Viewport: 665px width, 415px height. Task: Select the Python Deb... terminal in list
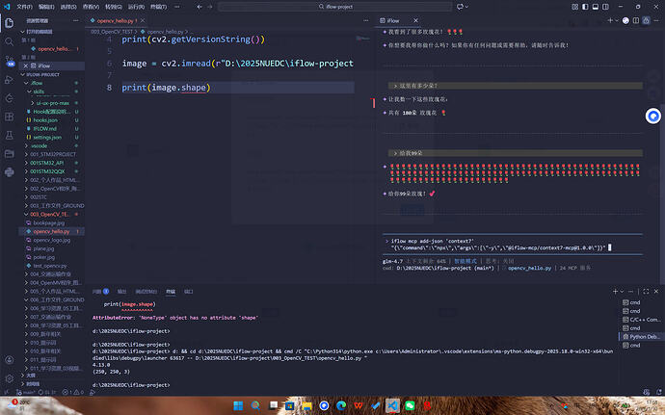tap(645, 336)
